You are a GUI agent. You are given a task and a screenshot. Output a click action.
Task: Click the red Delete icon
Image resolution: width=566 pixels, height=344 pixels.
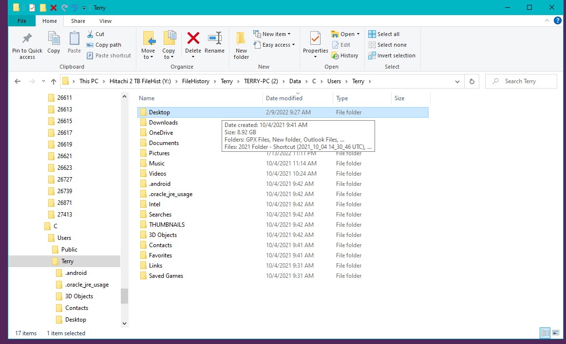tap(193, 38)
